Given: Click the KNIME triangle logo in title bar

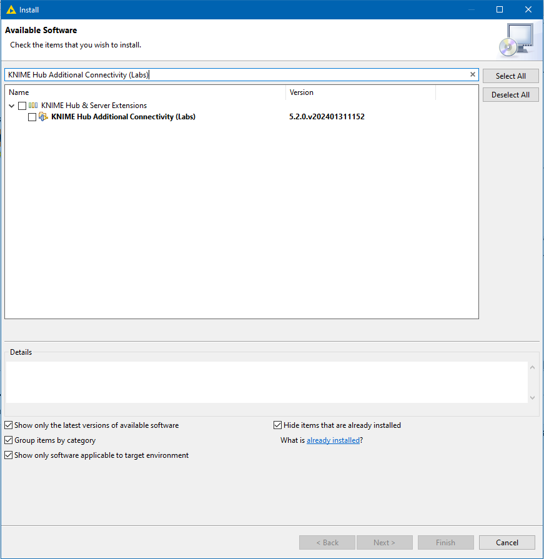Looking at the screenshot, I should coord(11,9).
